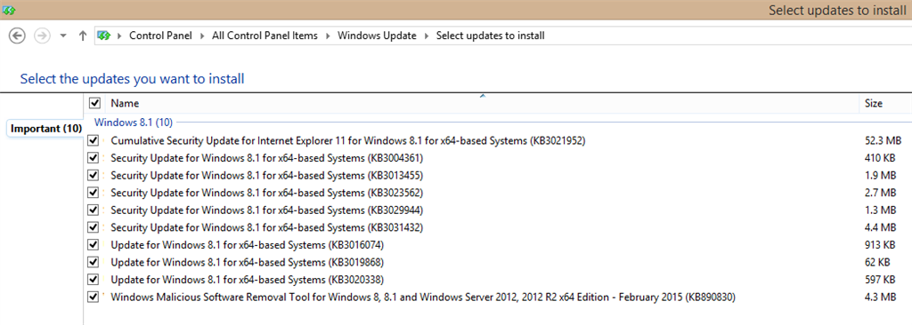912x325 pixels.
Task: Click the heading Select the updates you want to install
Action: (x=132, y=78)
